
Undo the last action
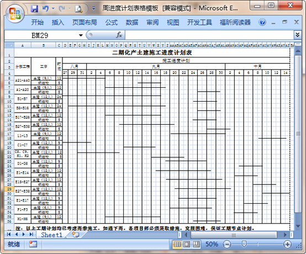pos(45,8)
